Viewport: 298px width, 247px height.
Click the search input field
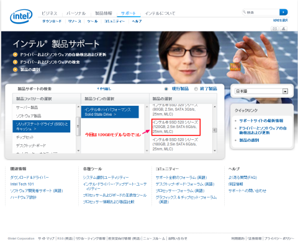(261, 12)
